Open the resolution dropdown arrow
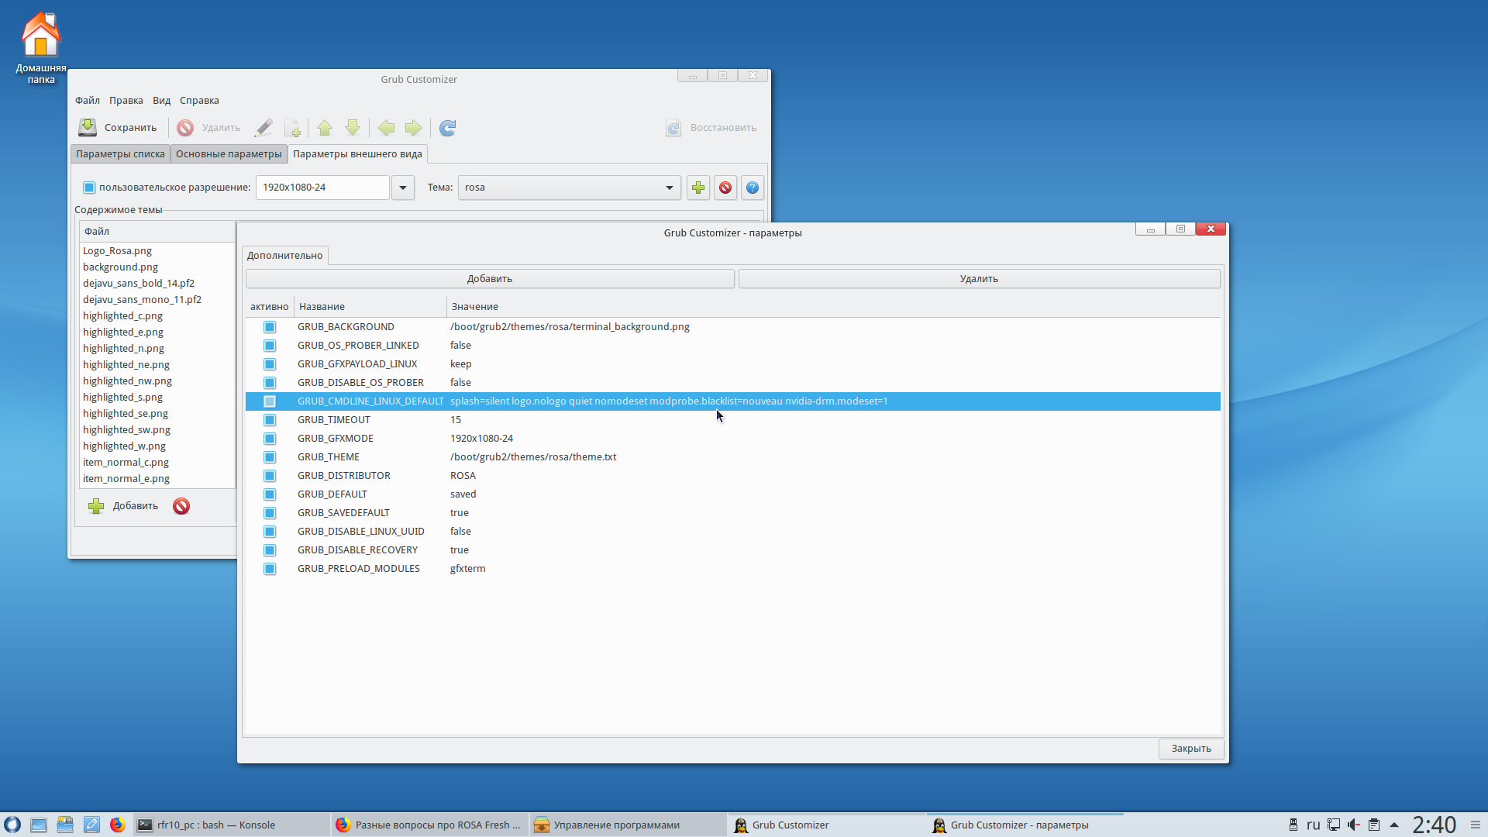 coord(403,188)
